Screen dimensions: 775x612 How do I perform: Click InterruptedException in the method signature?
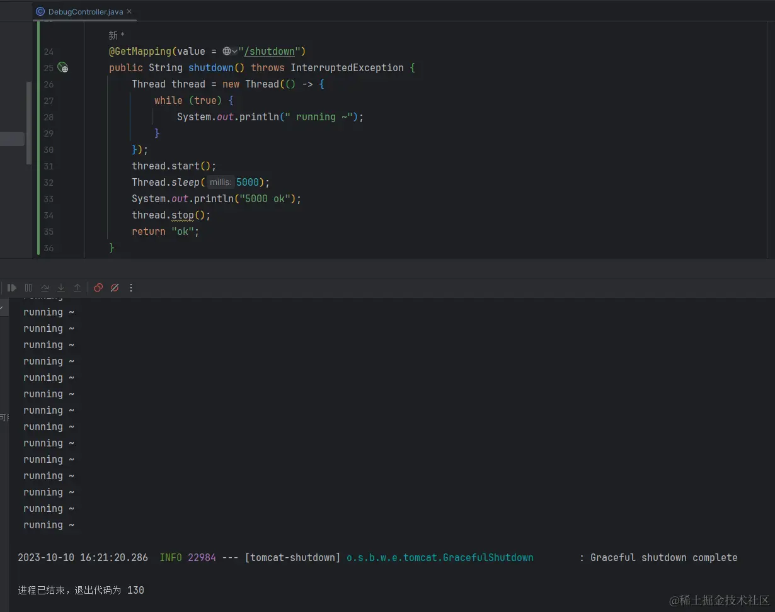pyautogui.click(x=347, y=68)
